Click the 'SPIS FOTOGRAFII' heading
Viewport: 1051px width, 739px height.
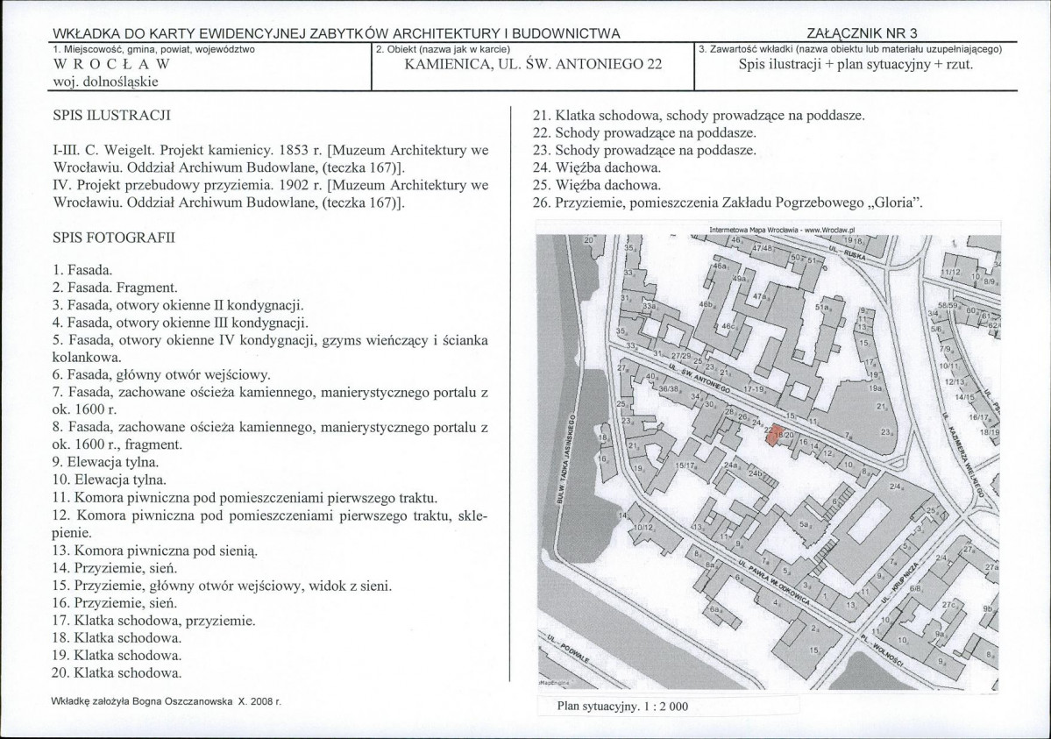click(x=113, y=238)
